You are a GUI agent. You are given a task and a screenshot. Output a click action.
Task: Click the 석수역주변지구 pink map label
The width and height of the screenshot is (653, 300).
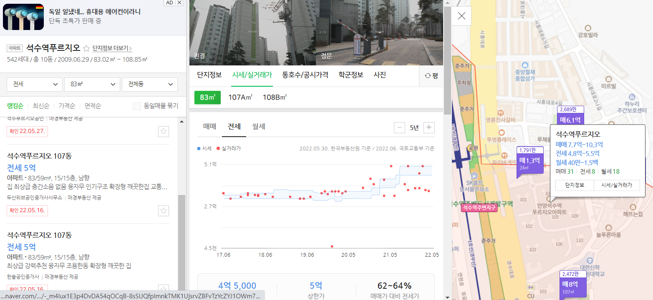click(480, 207)
